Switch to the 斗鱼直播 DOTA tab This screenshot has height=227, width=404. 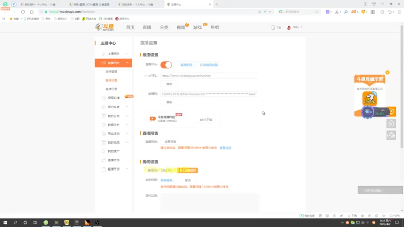90,4
